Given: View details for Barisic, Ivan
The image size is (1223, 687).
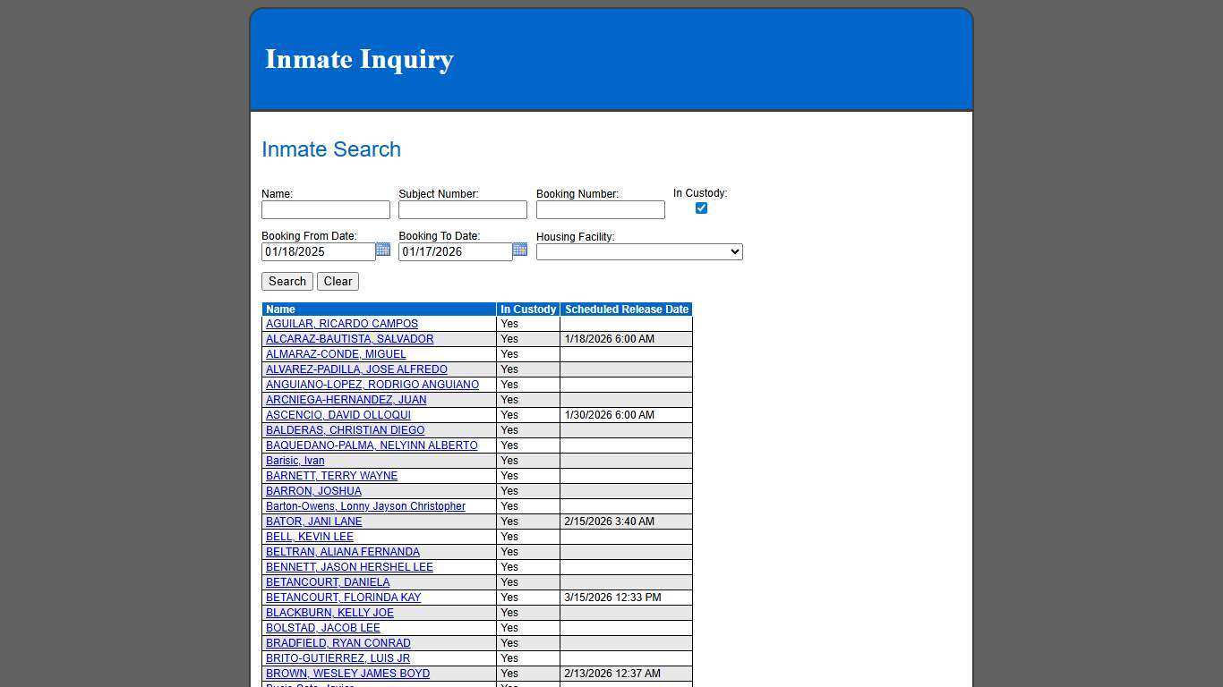Looking at the screenshot, I should [x=295, y=460].
